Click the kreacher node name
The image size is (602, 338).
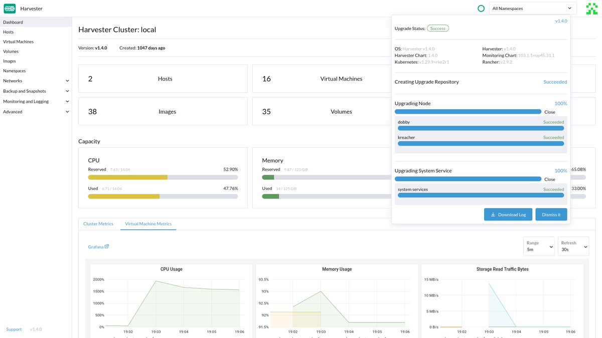[x=406, y=137]
